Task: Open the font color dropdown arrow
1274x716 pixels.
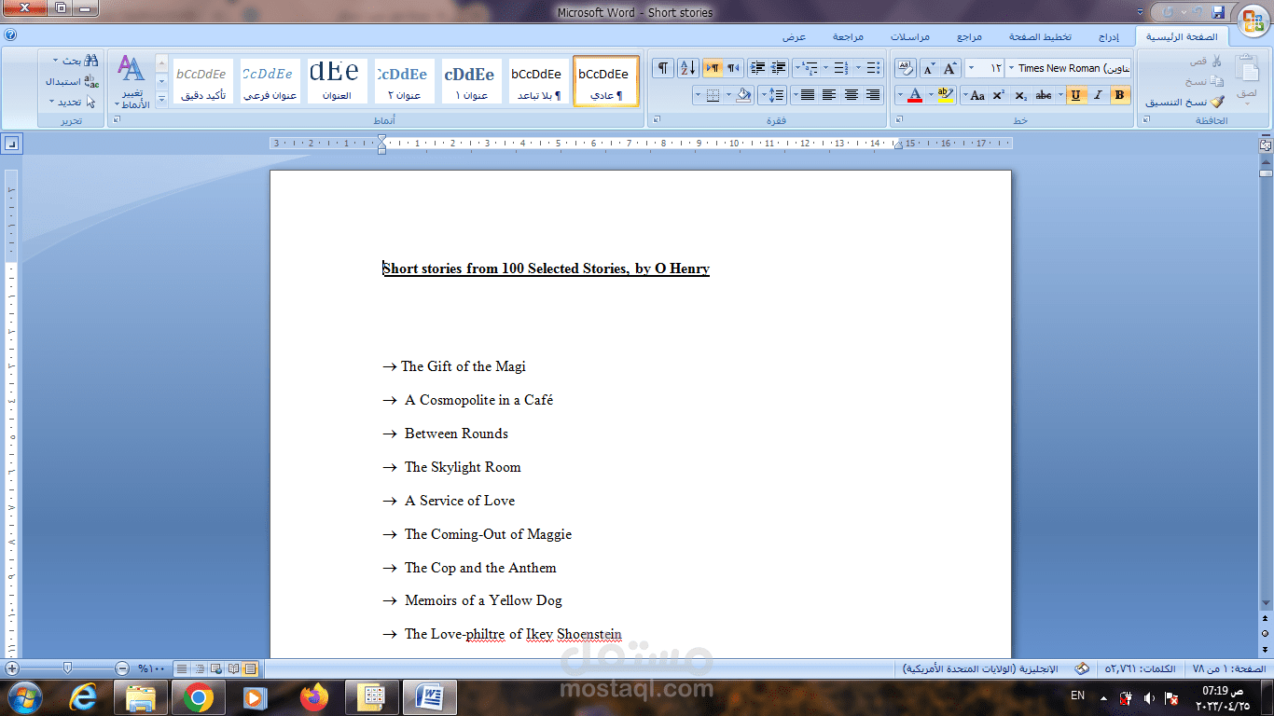Action: tap(900, 94)
